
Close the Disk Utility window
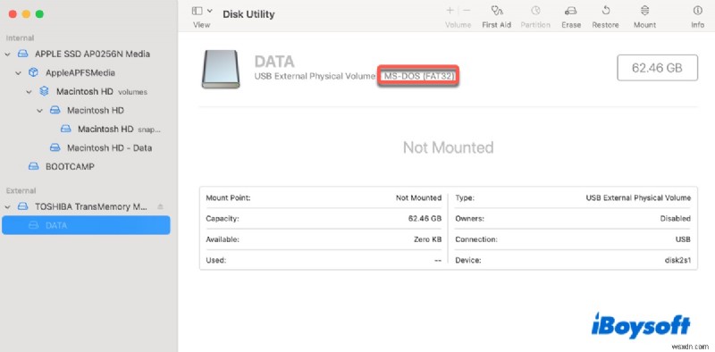tap(13, 13)
